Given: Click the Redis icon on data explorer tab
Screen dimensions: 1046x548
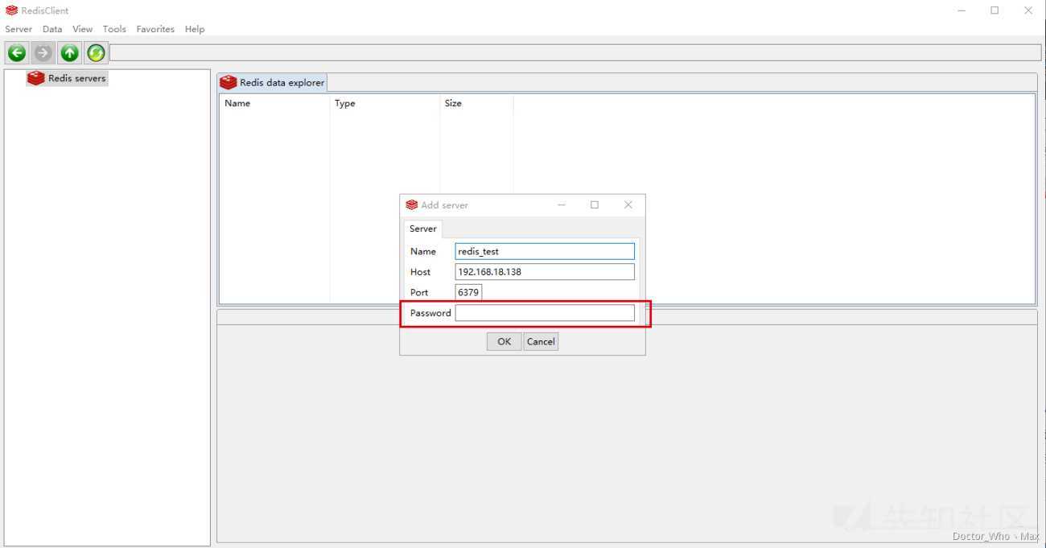Looking at the screenshot, I should [229, 82].
